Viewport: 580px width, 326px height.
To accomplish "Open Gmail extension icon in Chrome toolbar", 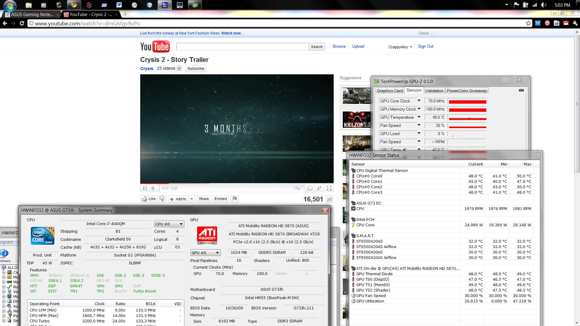I will pos(566,23).
